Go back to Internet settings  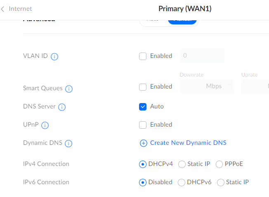pyautogui.click(x=17, y=9)
